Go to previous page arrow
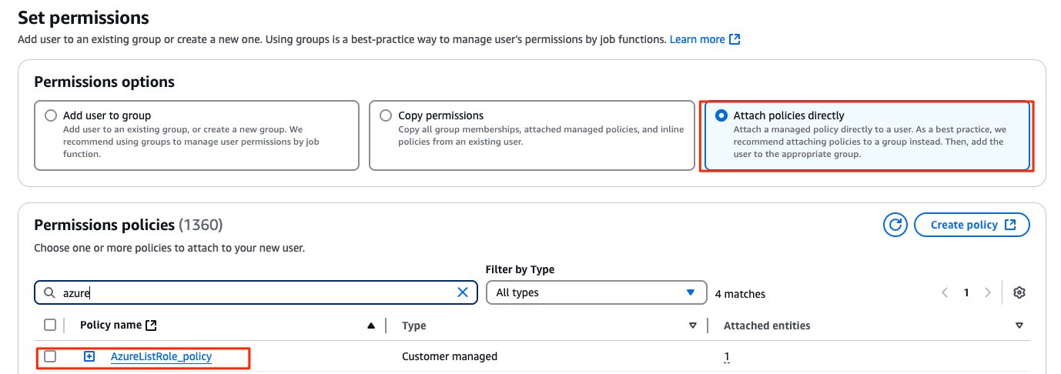The width and height of the screenshot is (1061, 374). [945, 292]
